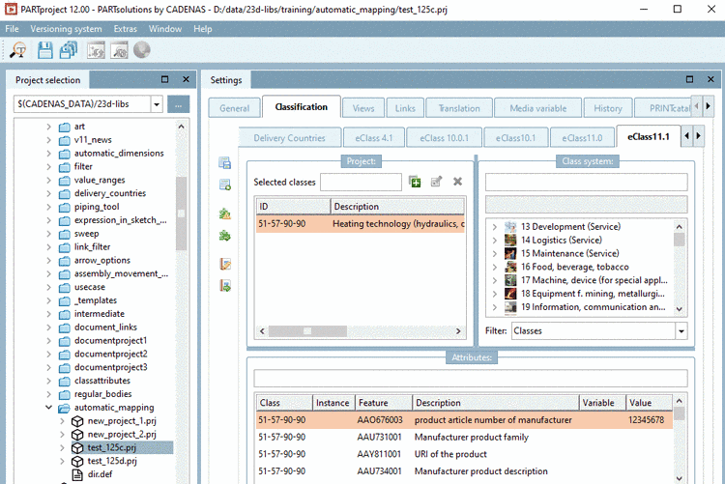Click the delete class X icon
The width and height of the screenshot is (725, 484).
[457, 182]
